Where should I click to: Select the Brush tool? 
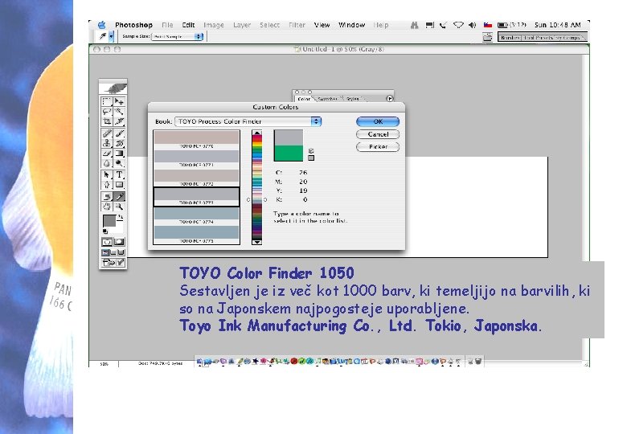pos(119,133)
